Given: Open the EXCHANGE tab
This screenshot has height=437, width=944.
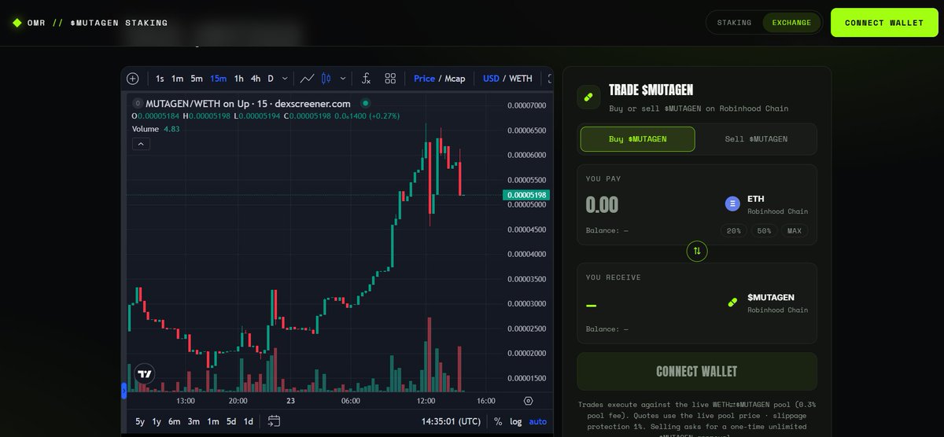Looking at the screenshot, I should pos(791,23).
